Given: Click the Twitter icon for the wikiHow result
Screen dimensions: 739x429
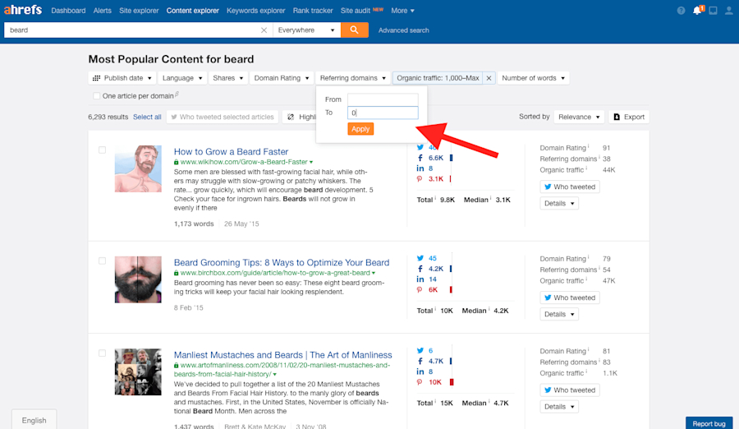Looking at the screenshot, I should pyautogui.click(x=420, y=147).
